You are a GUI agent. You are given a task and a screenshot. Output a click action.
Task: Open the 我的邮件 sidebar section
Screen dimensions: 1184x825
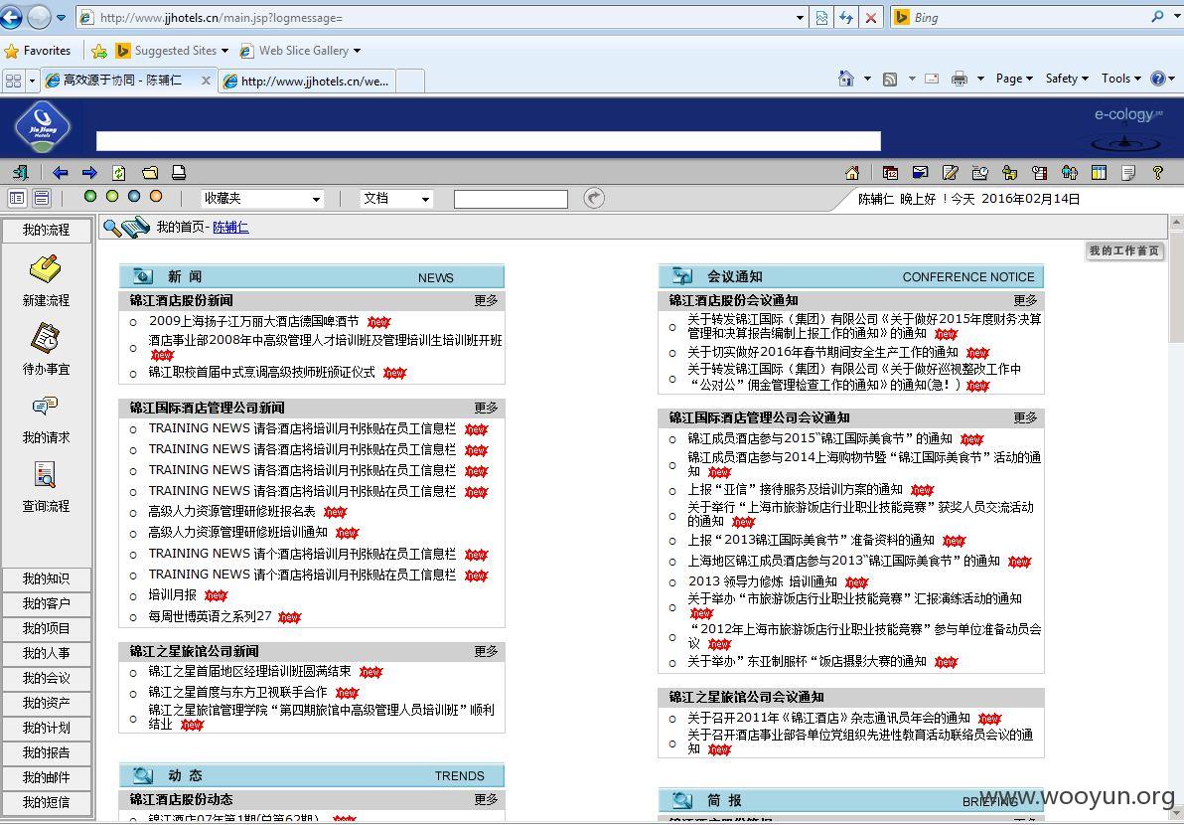coord(47,777)
